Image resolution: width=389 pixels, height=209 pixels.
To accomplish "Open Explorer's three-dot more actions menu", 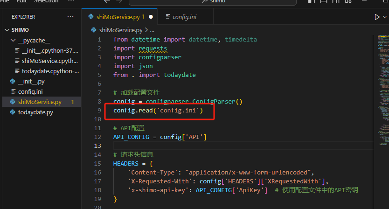I will [x=70, y=17].
